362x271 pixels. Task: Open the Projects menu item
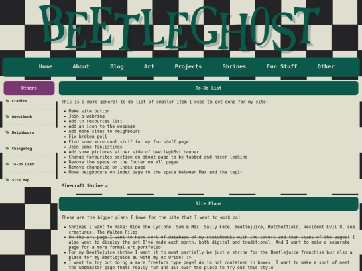click(x=188, y=66)
